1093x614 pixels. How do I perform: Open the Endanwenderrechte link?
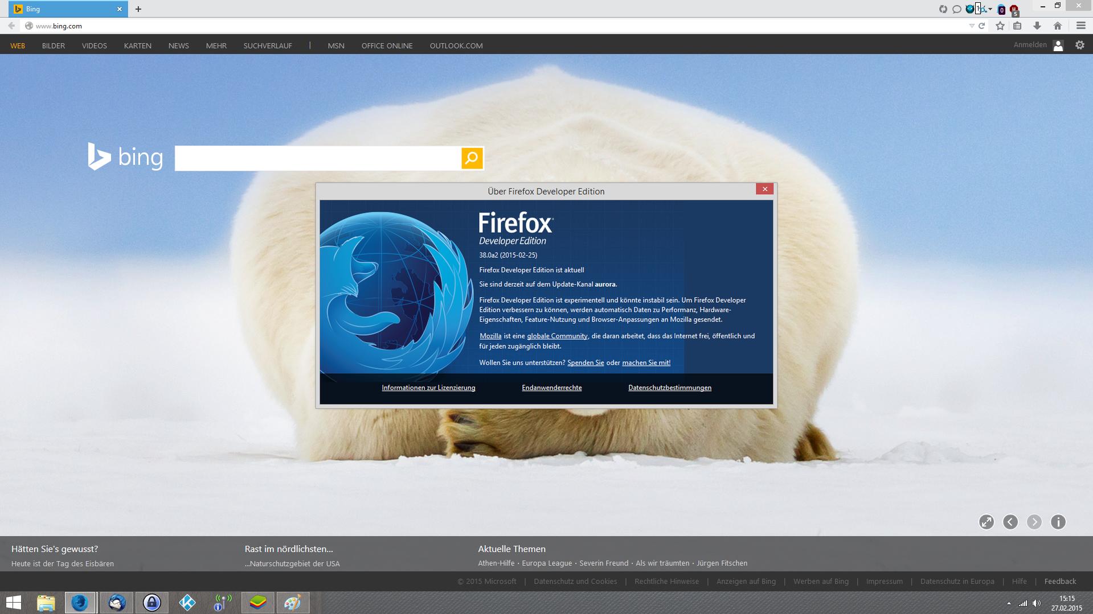[551, 388]
